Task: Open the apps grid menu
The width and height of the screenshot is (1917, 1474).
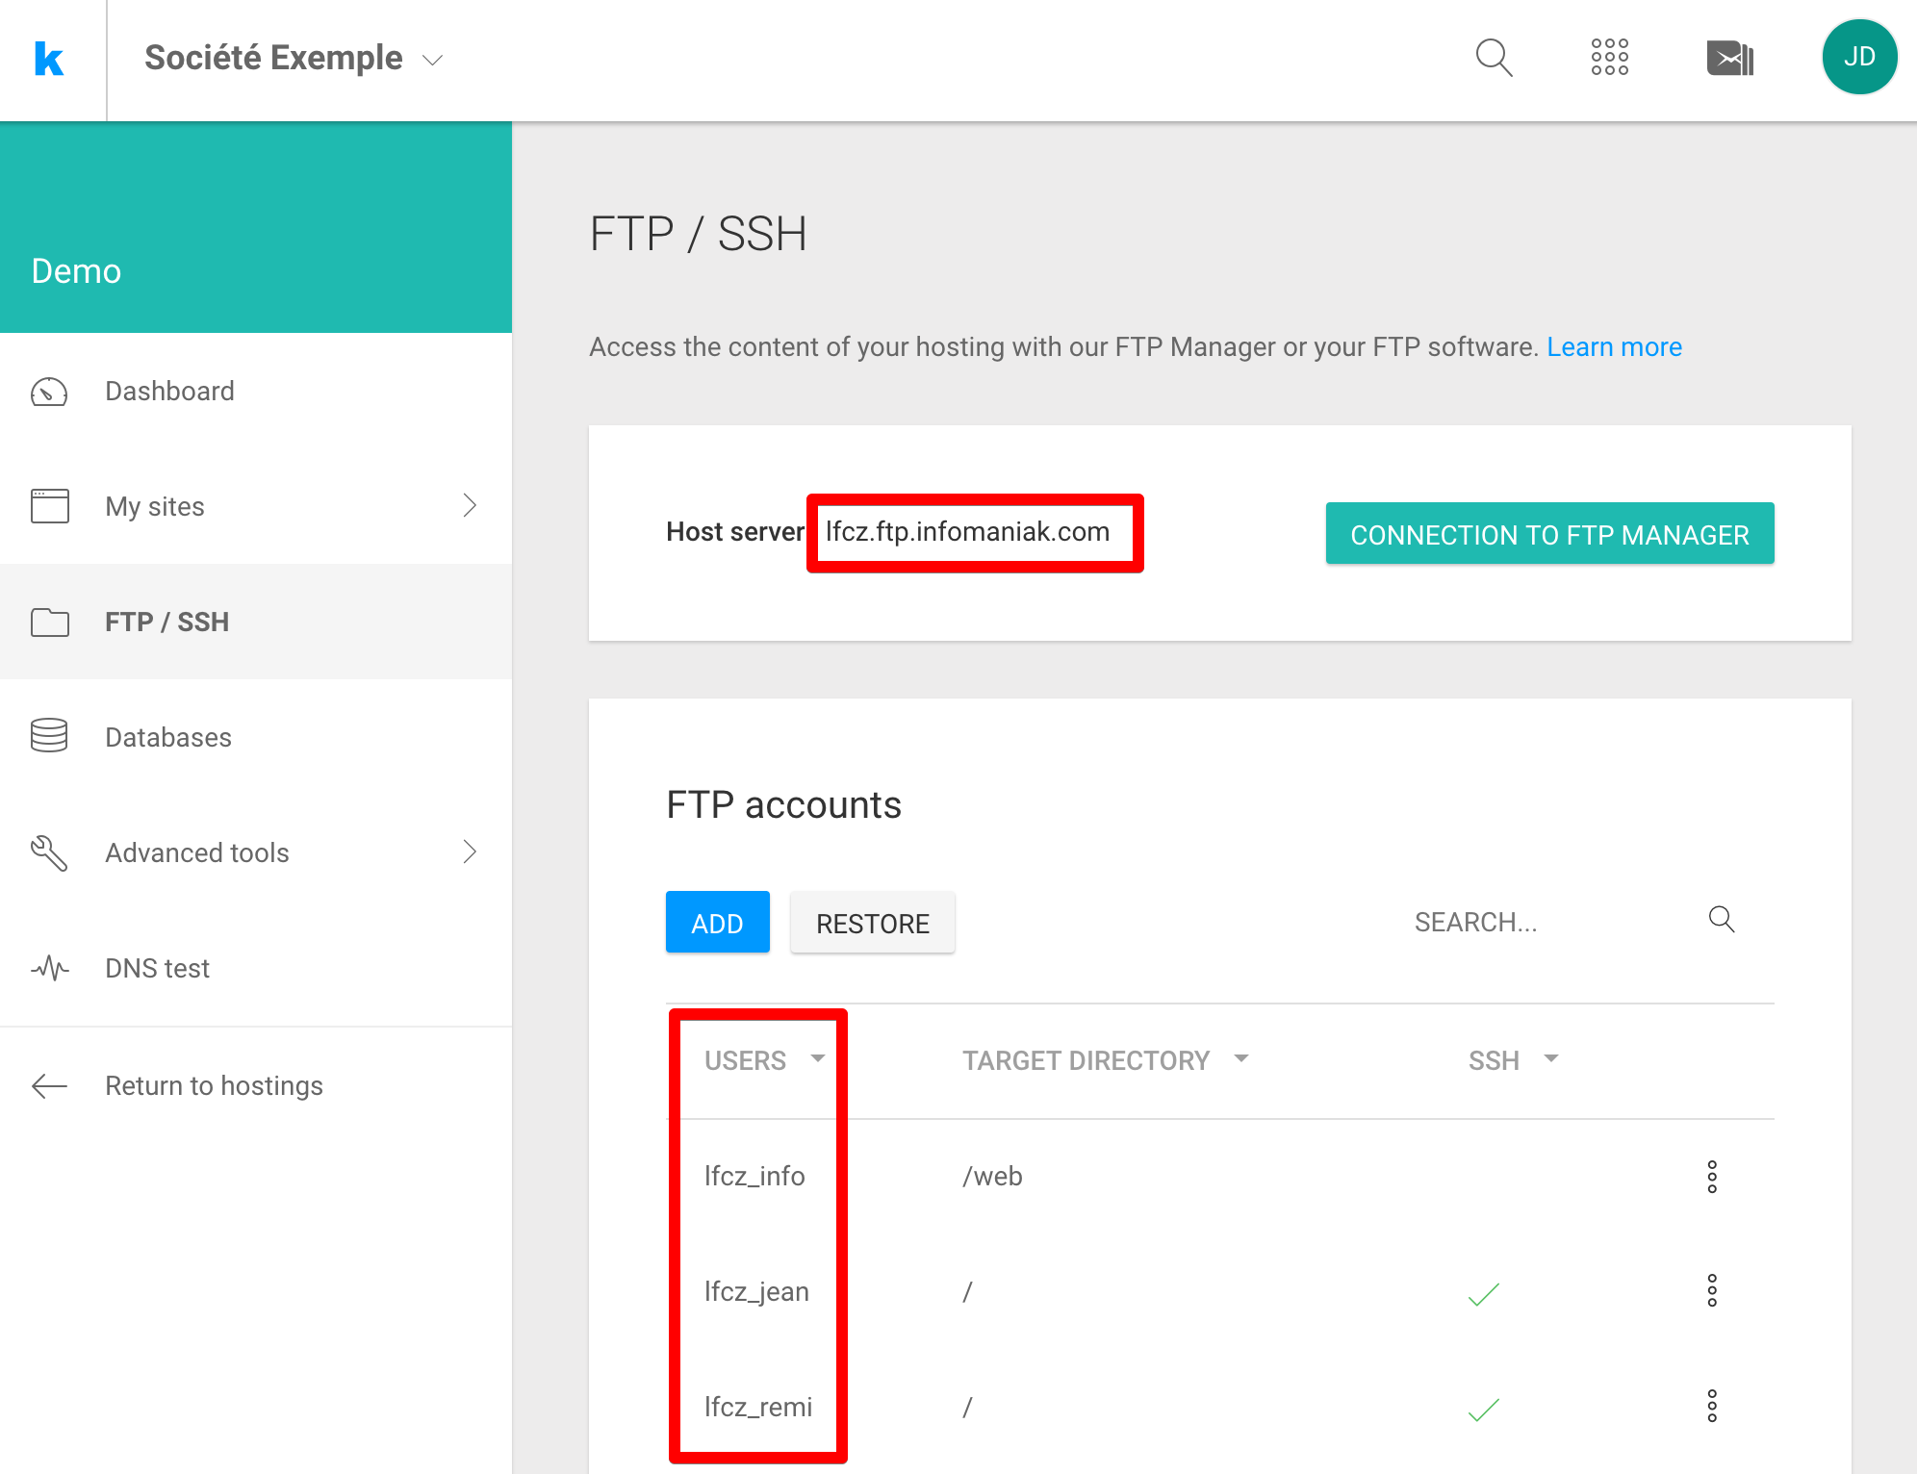Action: 1609,58
